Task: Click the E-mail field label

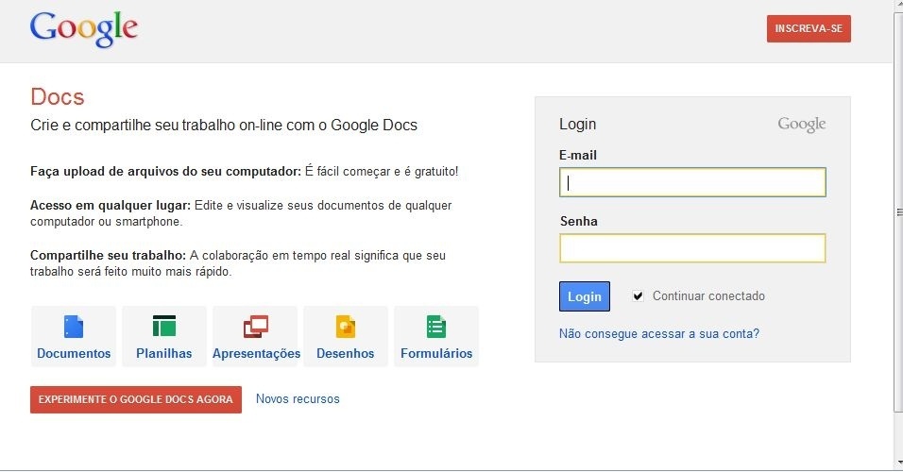Action: (x=578, y=156)
